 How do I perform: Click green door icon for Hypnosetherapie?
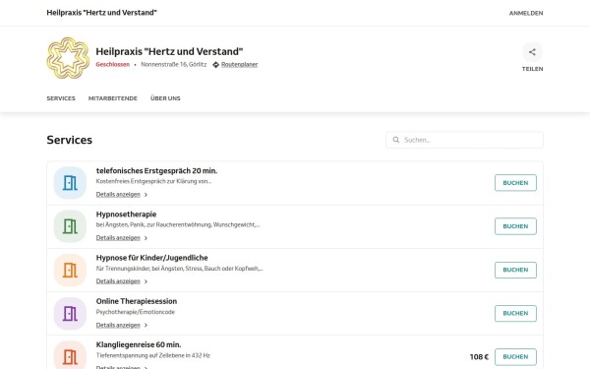coord(70,226)
